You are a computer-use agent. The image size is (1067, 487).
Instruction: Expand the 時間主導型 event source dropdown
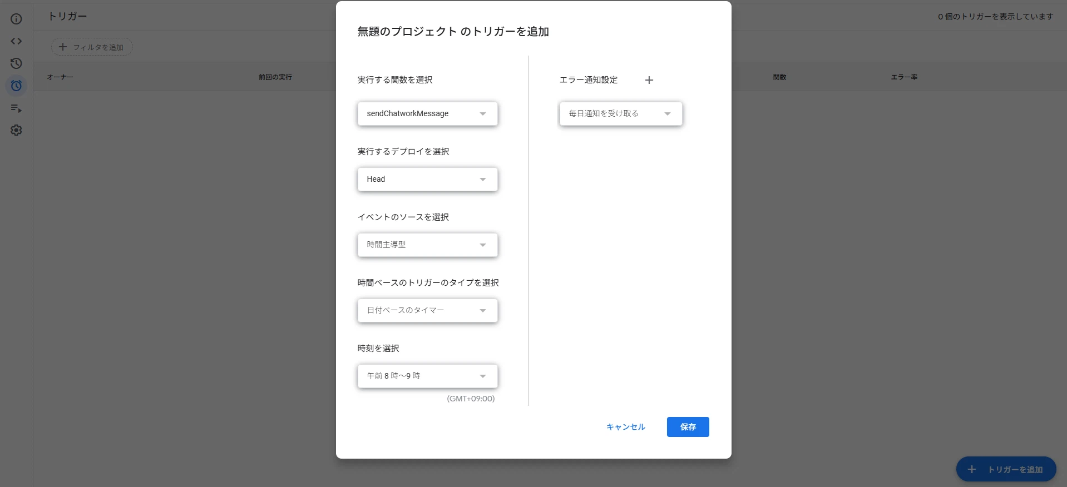click(x=427, y=245)
